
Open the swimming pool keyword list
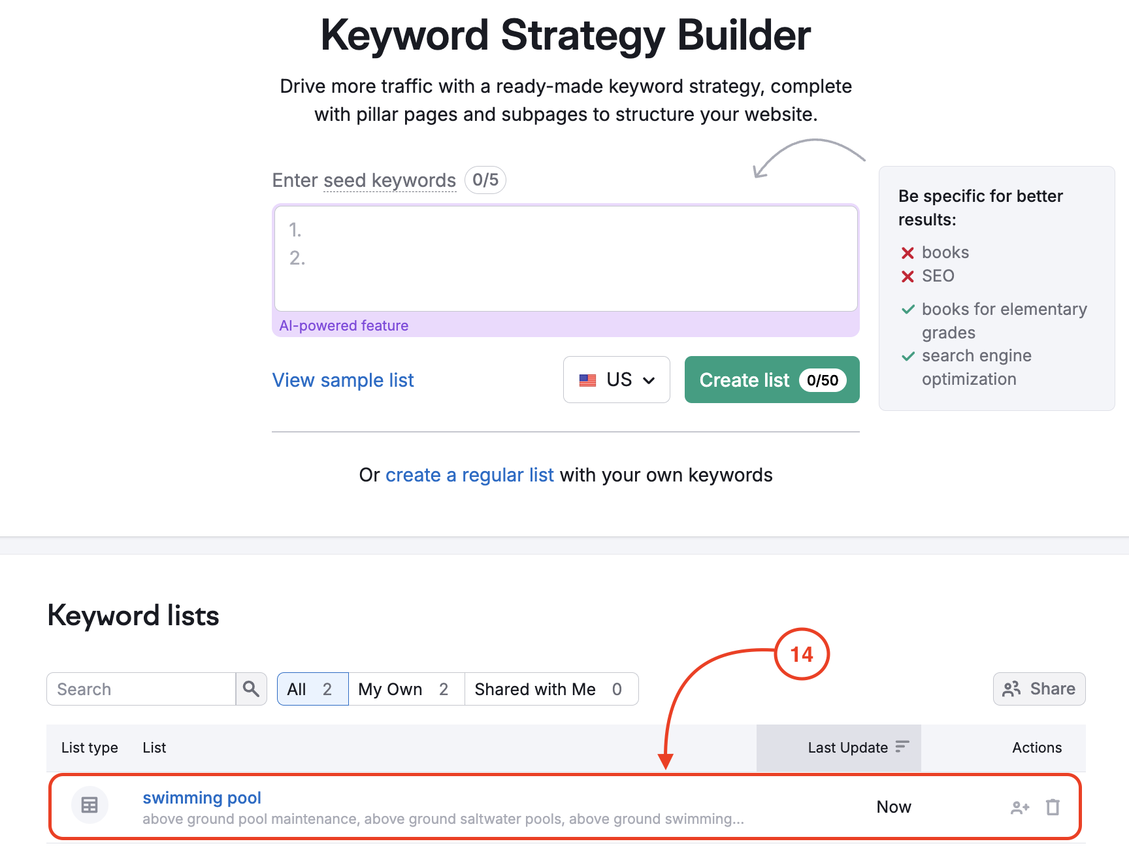pyautogui.click(x=201, y=797)
